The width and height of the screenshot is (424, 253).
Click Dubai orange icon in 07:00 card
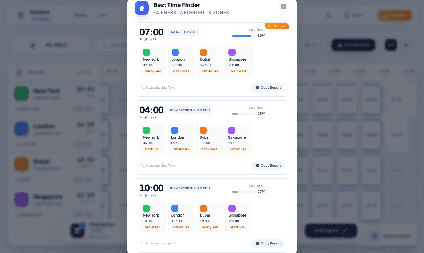pos(203,52)
